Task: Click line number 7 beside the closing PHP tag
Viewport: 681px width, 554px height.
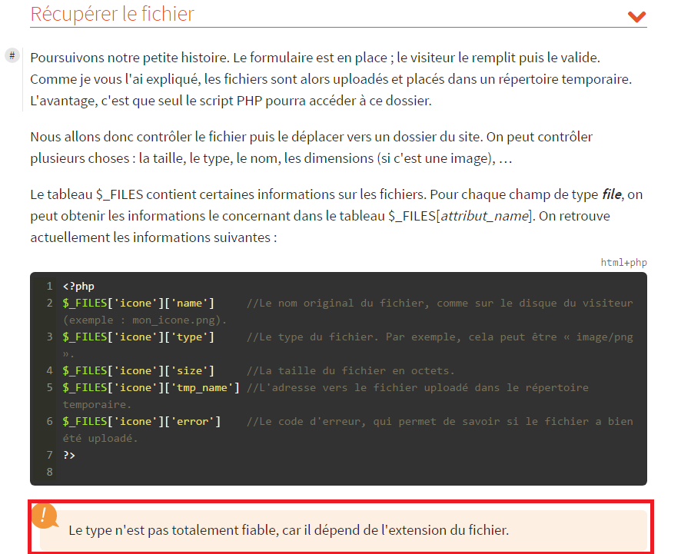Action: (49, 455)
